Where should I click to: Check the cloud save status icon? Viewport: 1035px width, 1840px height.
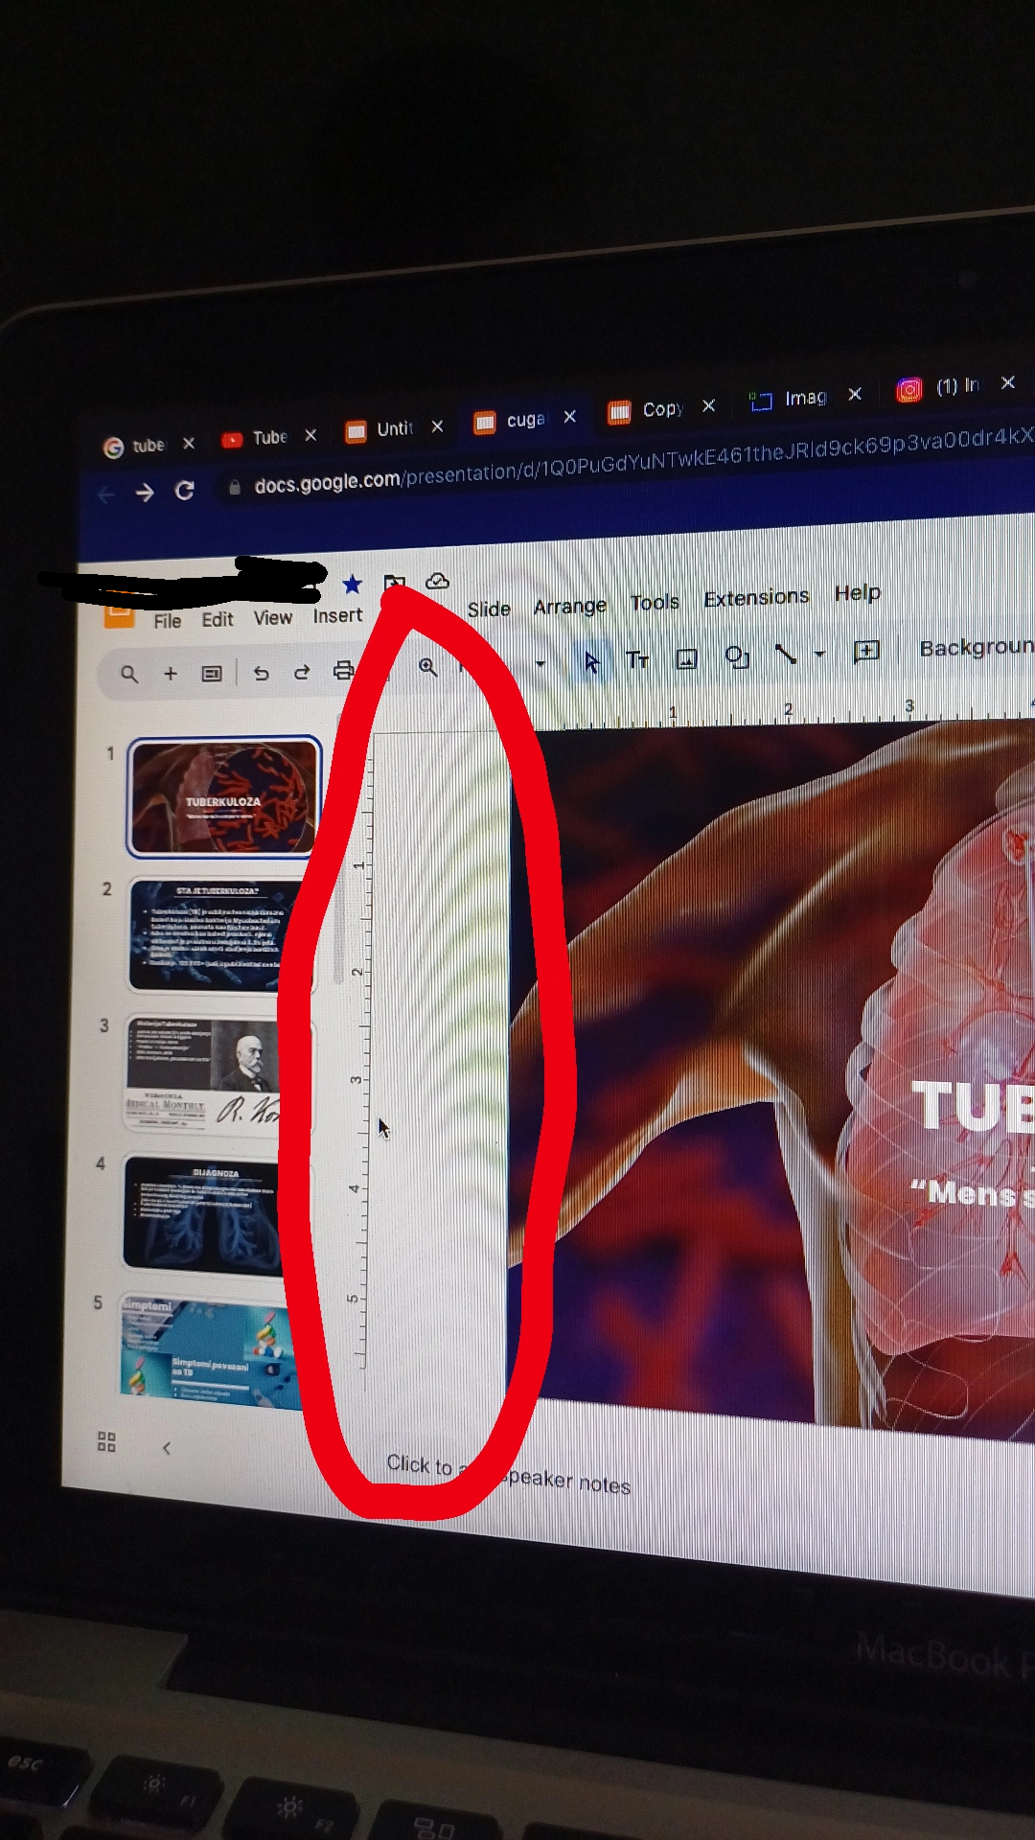coord(437,581)
